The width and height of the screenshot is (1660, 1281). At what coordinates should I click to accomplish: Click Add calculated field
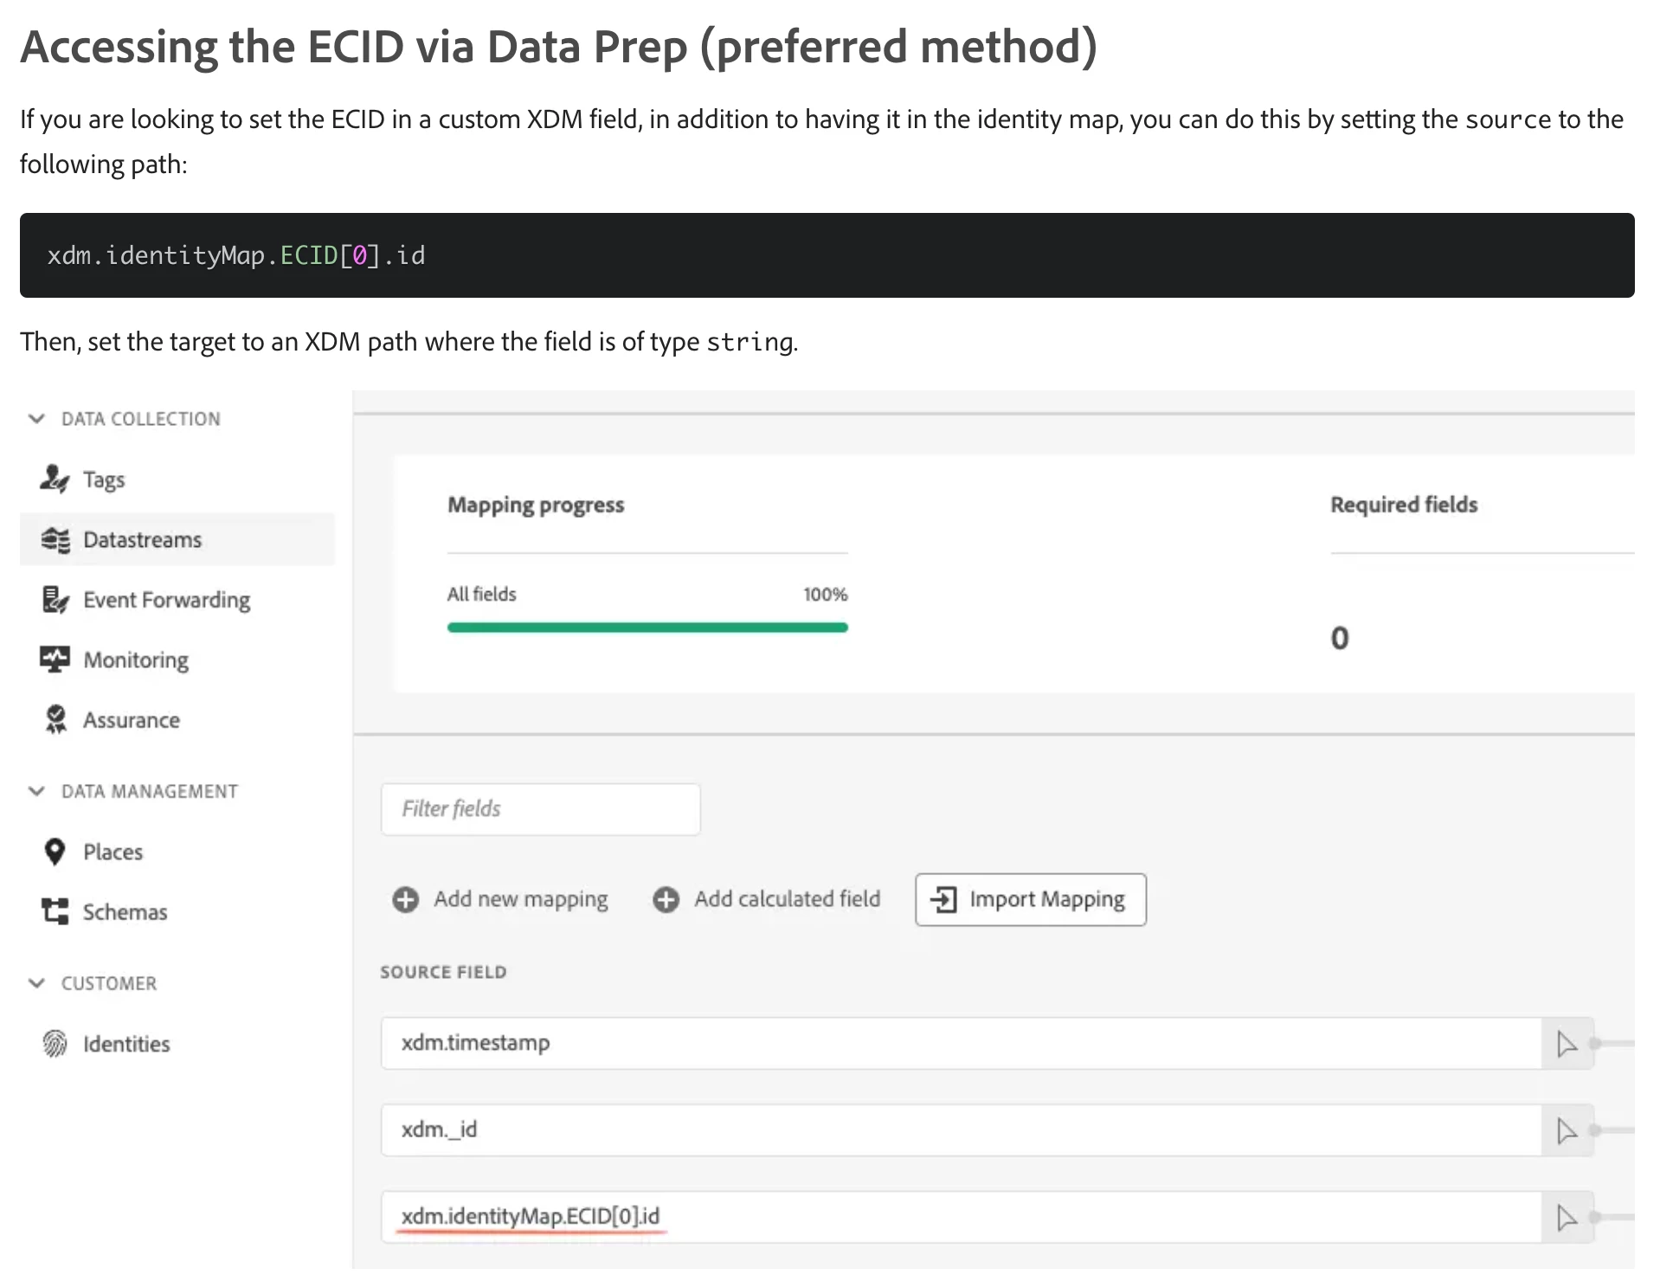click(x=767, y=899)
